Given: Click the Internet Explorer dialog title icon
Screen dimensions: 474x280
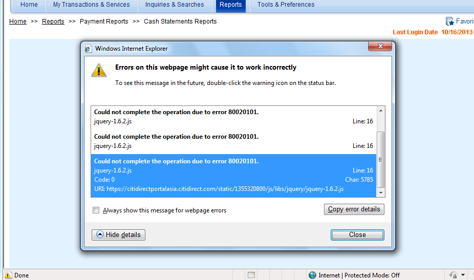Looking at the screenshot, I should pos(88,49).
